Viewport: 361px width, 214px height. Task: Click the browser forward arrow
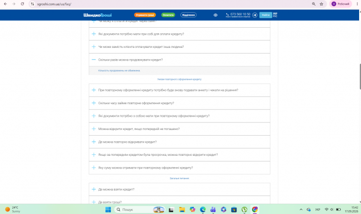(x=14, y=4)
